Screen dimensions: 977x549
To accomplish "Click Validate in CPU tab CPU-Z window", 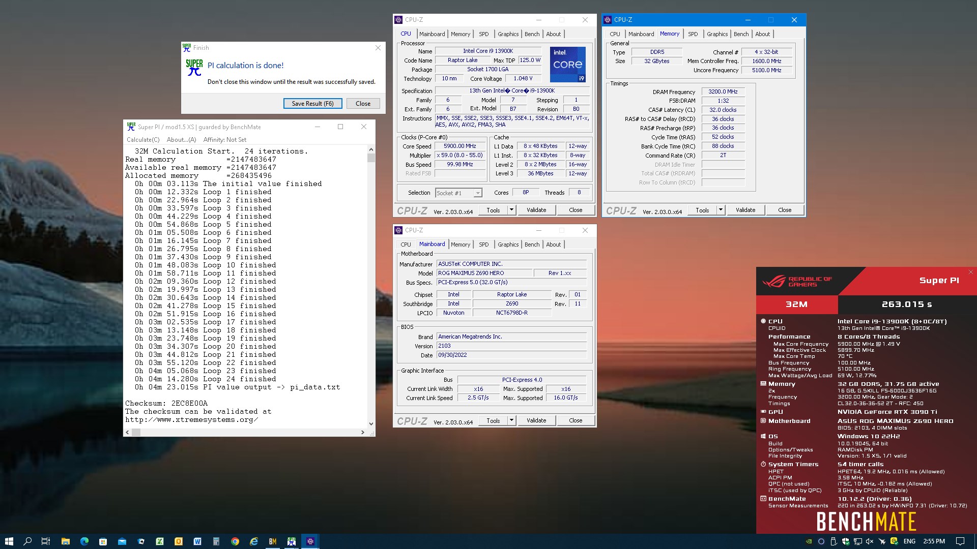I will 536,210.
